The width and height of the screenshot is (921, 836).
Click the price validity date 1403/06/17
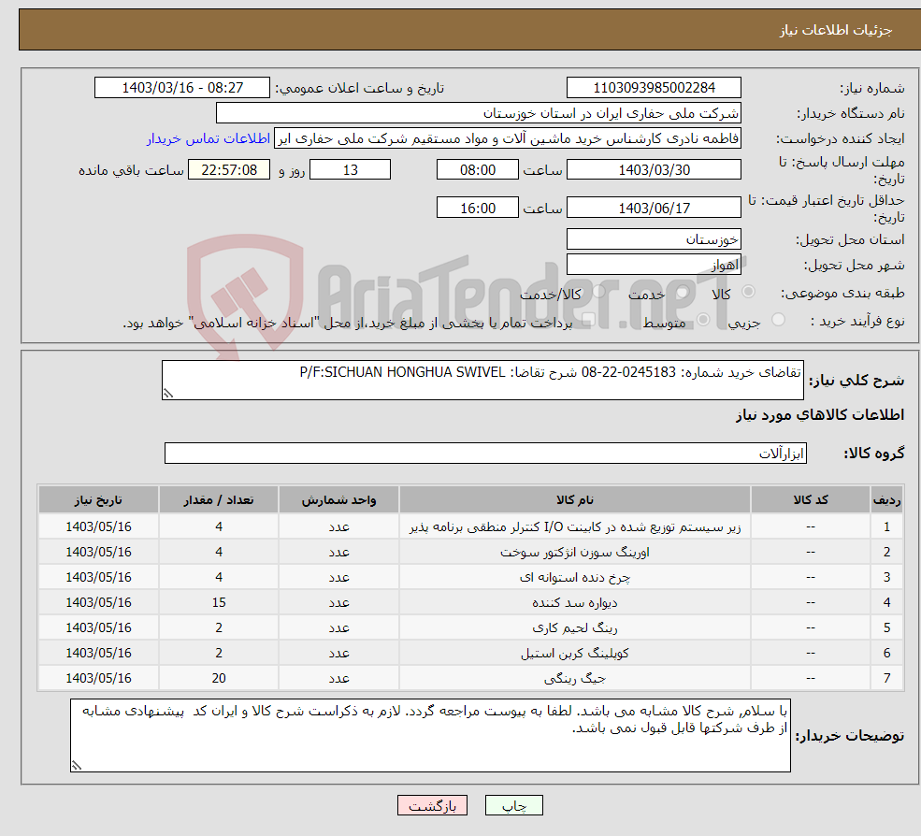654,208
